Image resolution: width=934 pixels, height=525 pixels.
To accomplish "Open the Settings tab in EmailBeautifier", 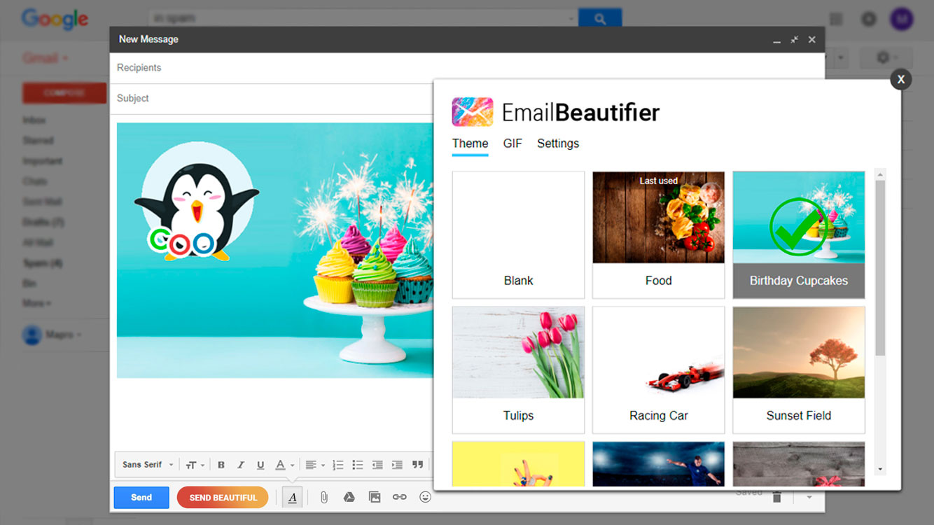I will click(558, 143).
